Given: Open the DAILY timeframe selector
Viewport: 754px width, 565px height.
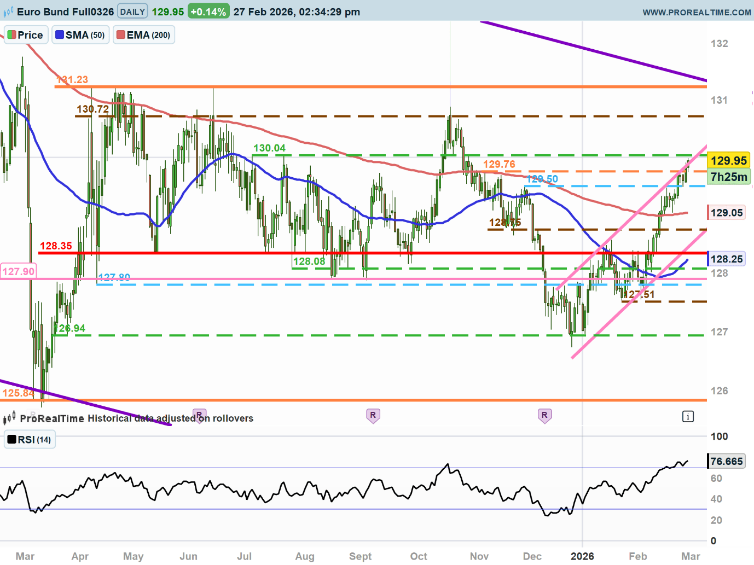Looking at the screenshot, I should (132, 11).
